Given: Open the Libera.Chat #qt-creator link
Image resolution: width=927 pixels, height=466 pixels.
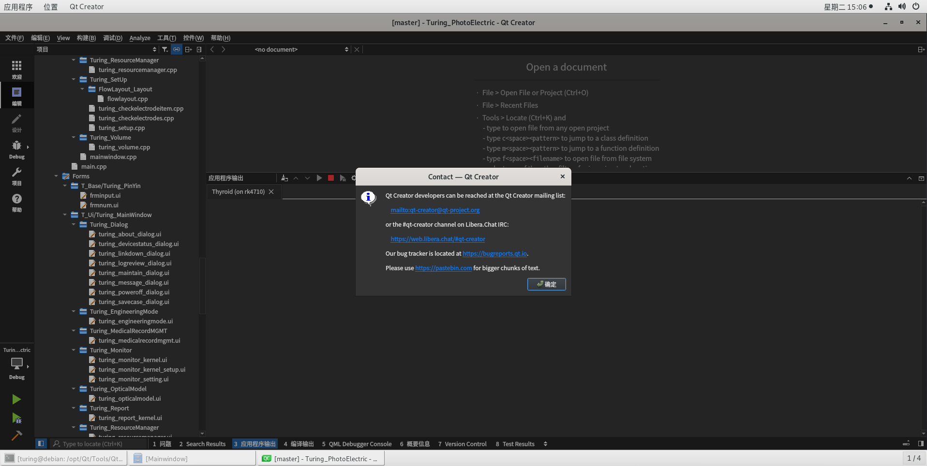Looking at the screenshot, I should pyautogui.click(x=438, y=239).
